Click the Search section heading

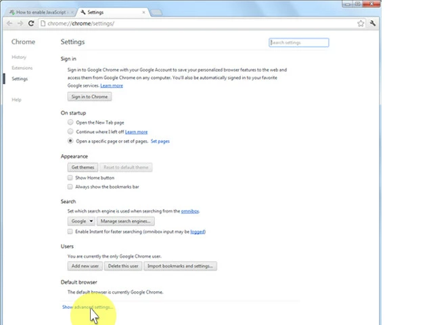click(68, 202)
